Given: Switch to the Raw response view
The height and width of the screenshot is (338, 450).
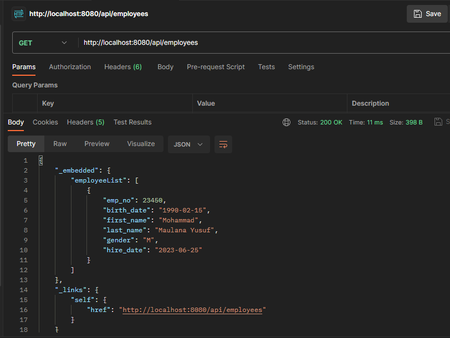Looking at the screenshot, I should click(60, 143).
